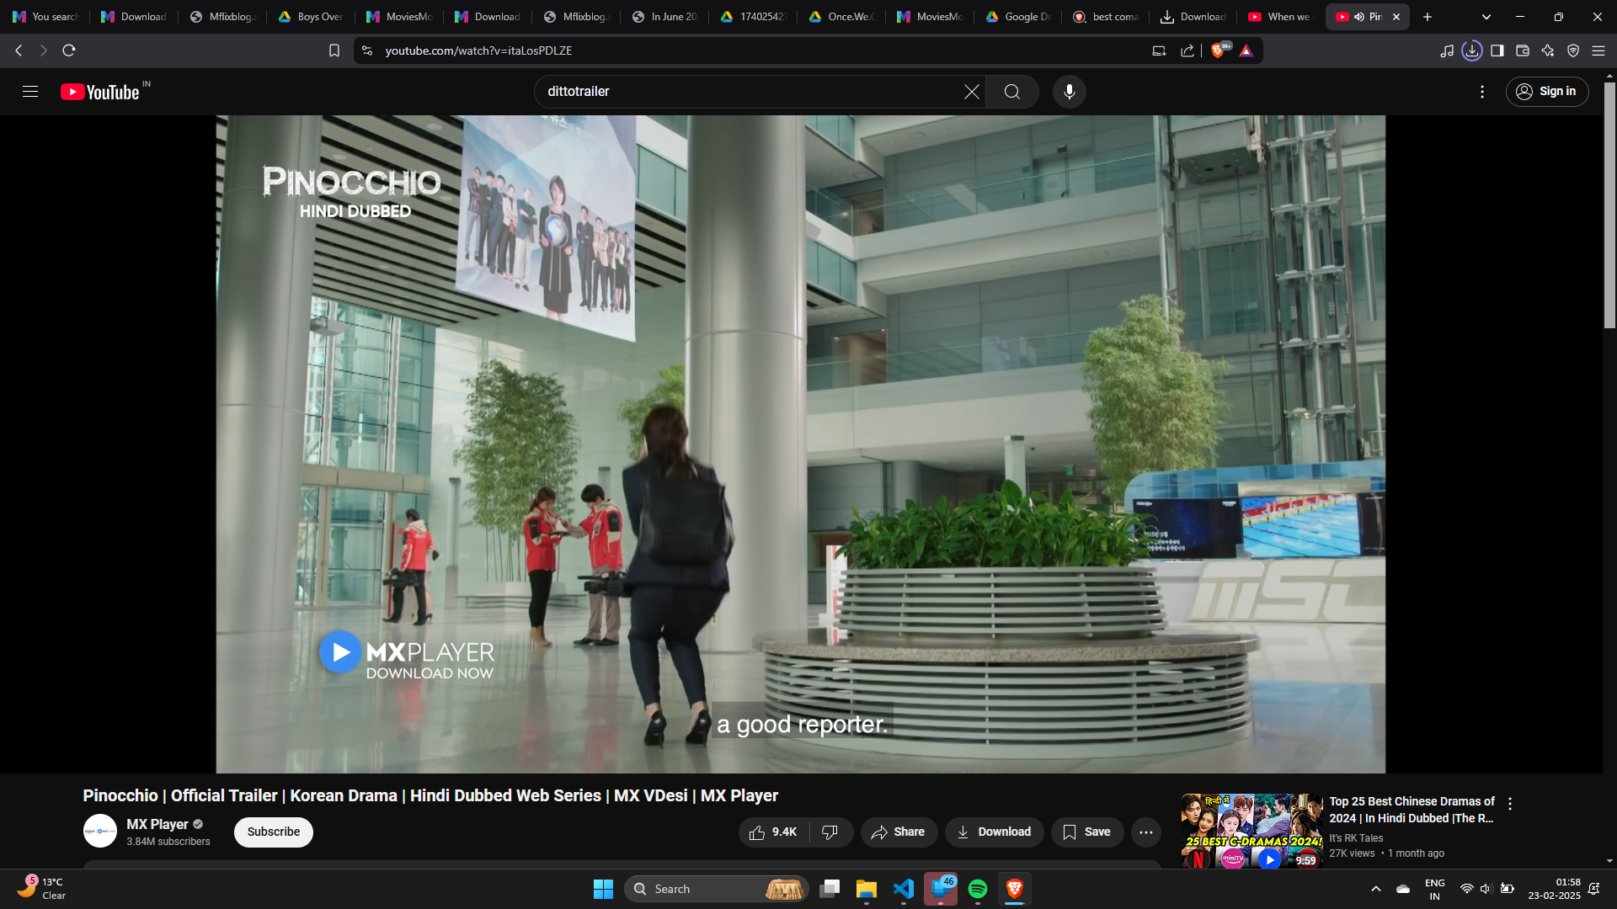Close the active Pinocchio tab

coord(1396,17)
